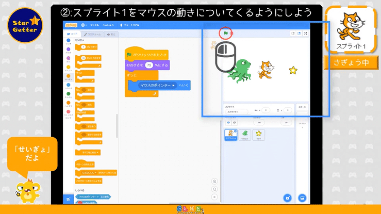Click the sprite size field showing 100

pos(259,123)
